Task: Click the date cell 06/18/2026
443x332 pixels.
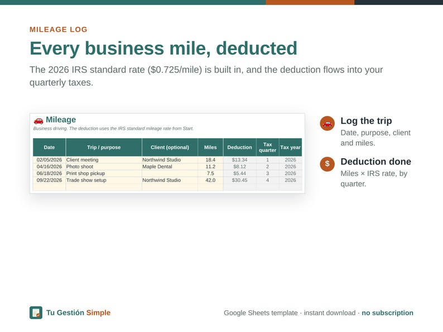Action: tap(49, 173)
